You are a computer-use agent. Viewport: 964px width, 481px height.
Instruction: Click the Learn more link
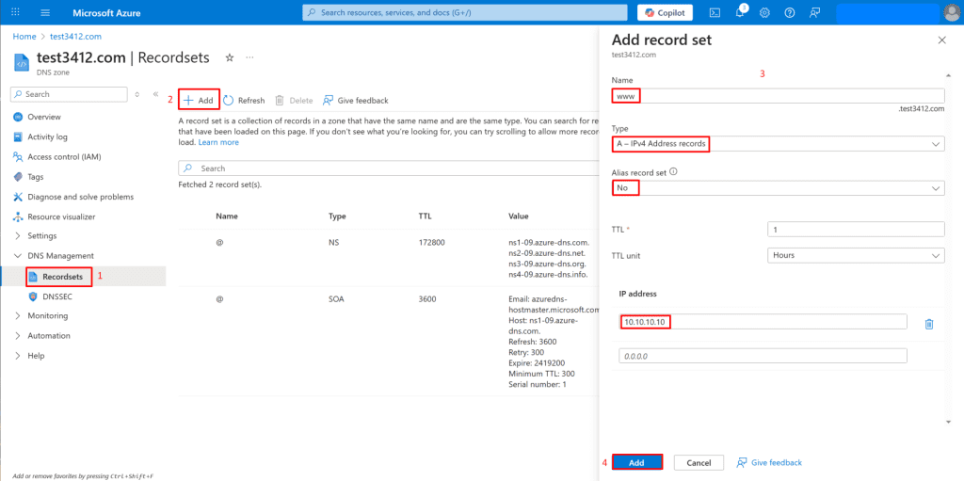pyautogui.click(x=217, y=142)
